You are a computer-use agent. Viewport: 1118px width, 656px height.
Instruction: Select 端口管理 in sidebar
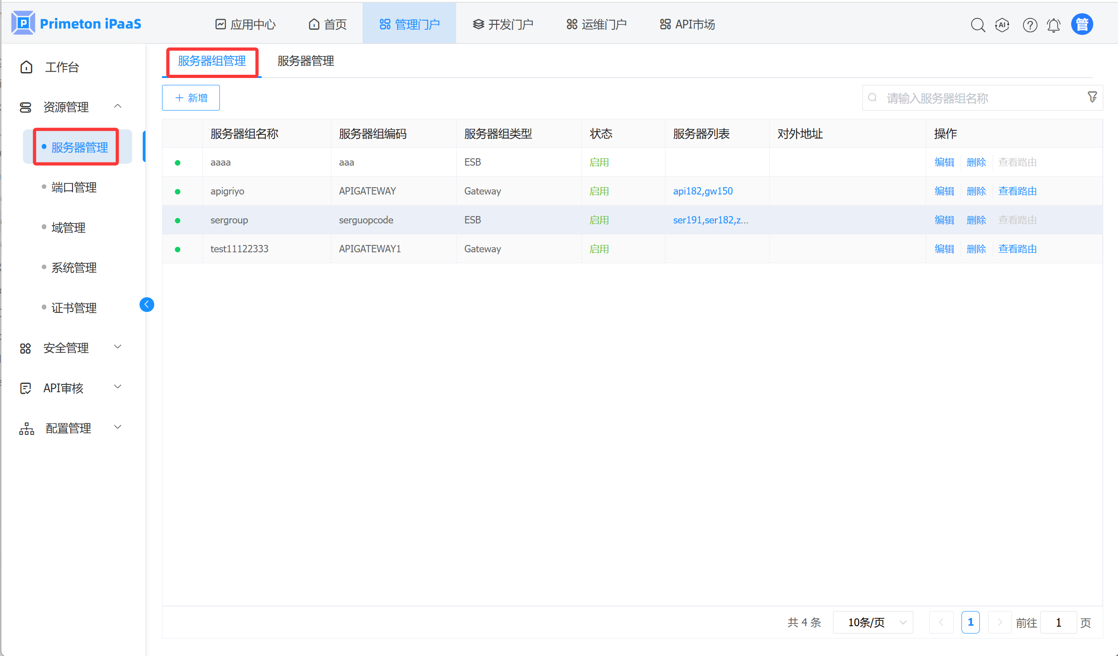(x=74, y=187)
